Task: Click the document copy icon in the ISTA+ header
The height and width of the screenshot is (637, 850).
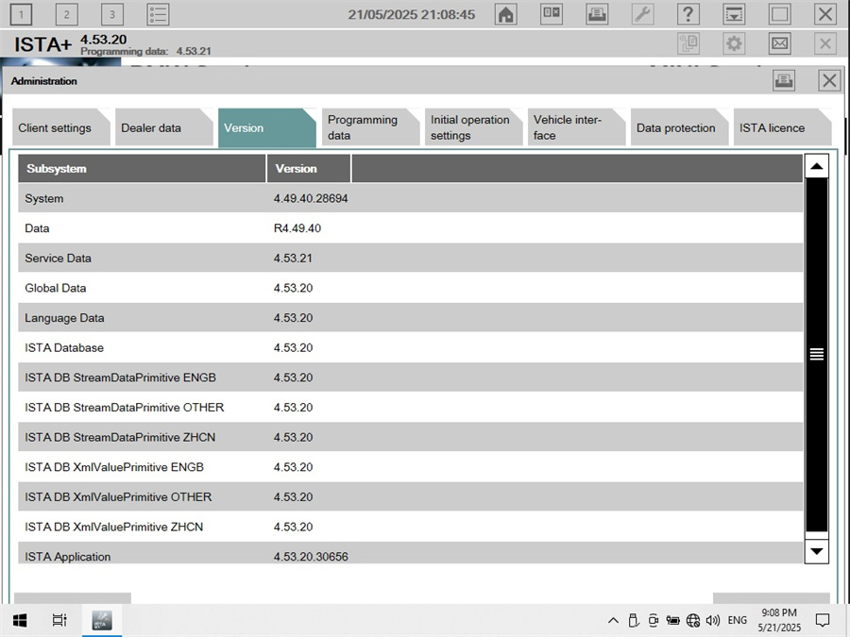Action: tap(688, 42)
